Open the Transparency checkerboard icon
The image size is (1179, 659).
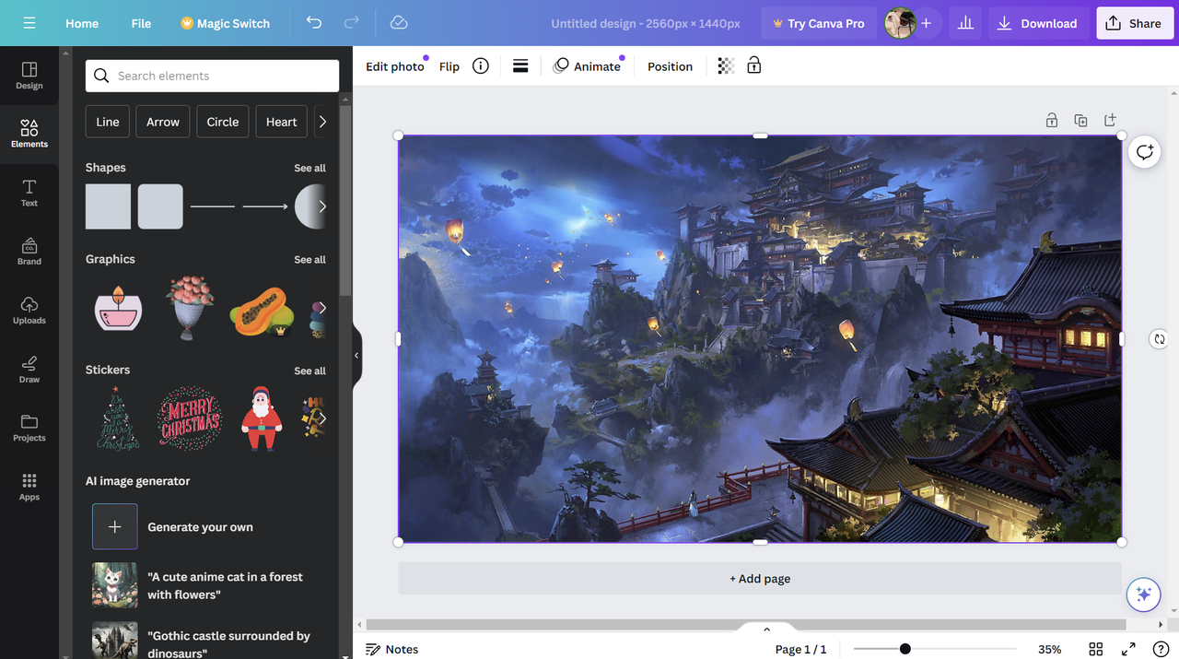click(726, 66)
